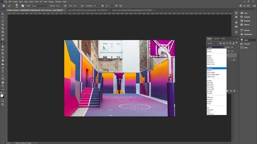Screen dimensions: 257x144
Task: Filter layers by smart object icon
Action: tap(233, 43)
